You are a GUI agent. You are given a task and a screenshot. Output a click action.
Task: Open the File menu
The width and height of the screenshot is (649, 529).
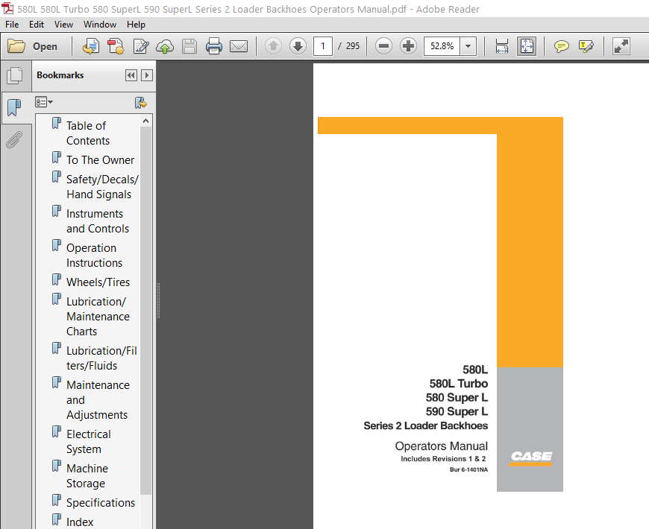[12, 25]
